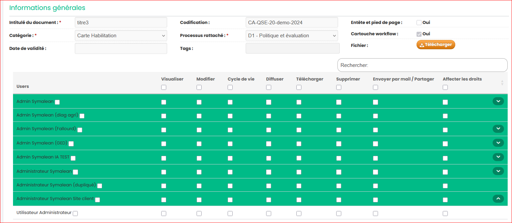Check the Diffuser column header checkbox
The image size is (512, 223).
269,87
